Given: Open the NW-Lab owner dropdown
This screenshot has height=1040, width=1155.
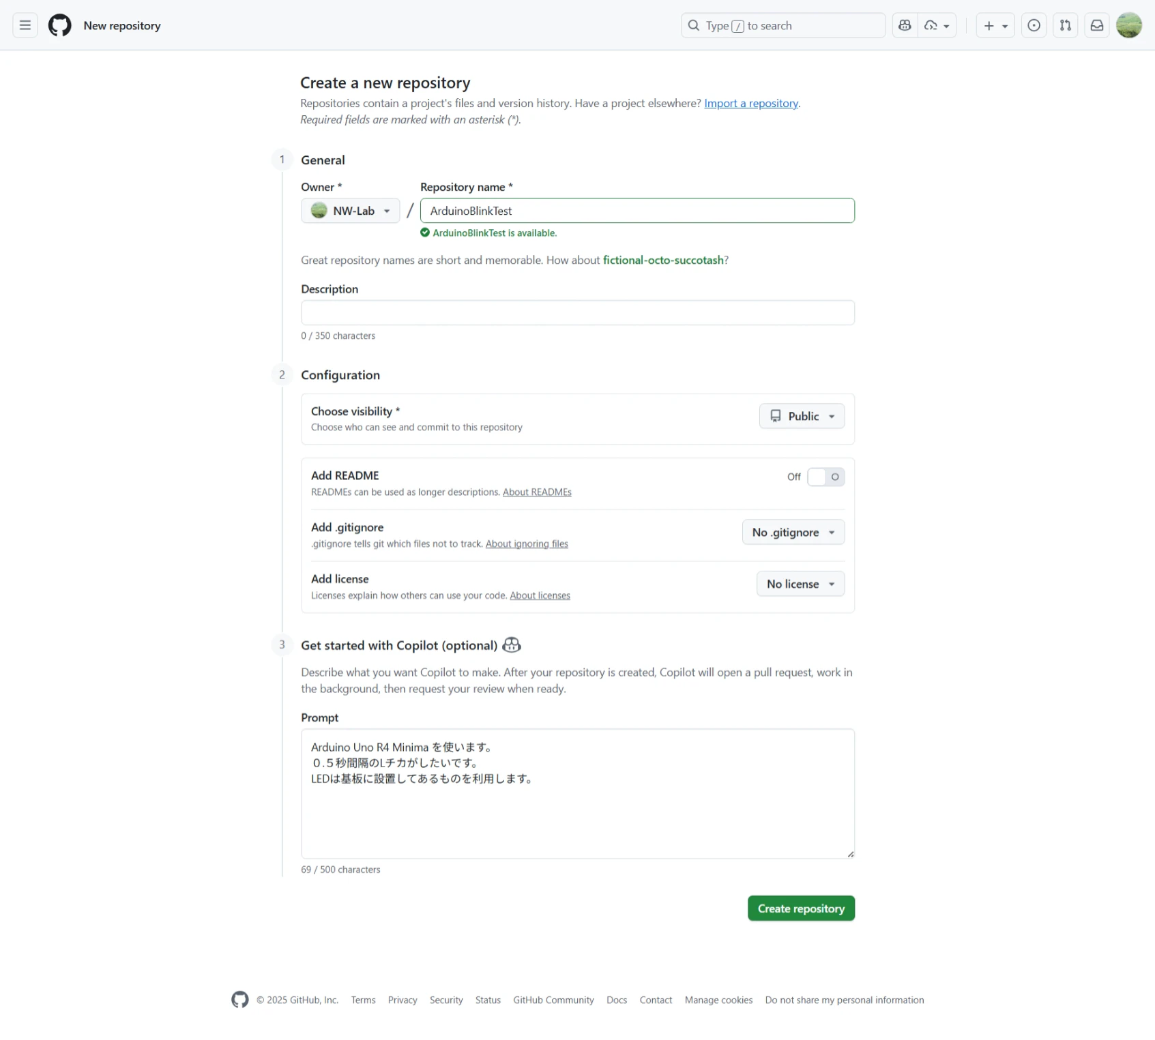Looking at the screenshot, I should pyautogui.click(x=351, y=211).
